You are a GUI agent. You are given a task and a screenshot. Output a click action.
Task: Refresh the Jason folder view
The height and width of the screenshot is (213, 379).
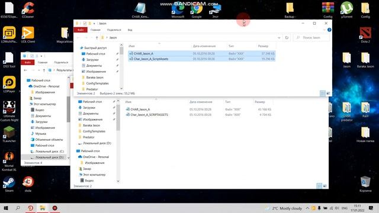click(x=287, y=38)
